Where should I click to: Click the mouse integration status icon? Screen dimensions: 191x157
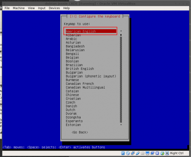click(162, 153)
